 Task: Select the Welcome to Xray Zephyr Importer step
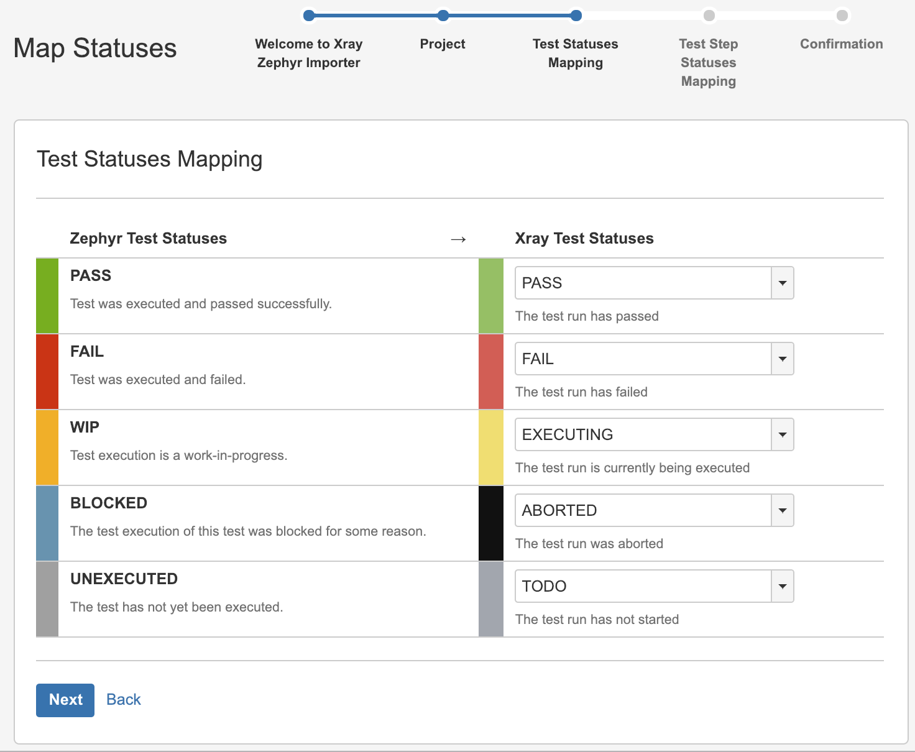(309, 53)
